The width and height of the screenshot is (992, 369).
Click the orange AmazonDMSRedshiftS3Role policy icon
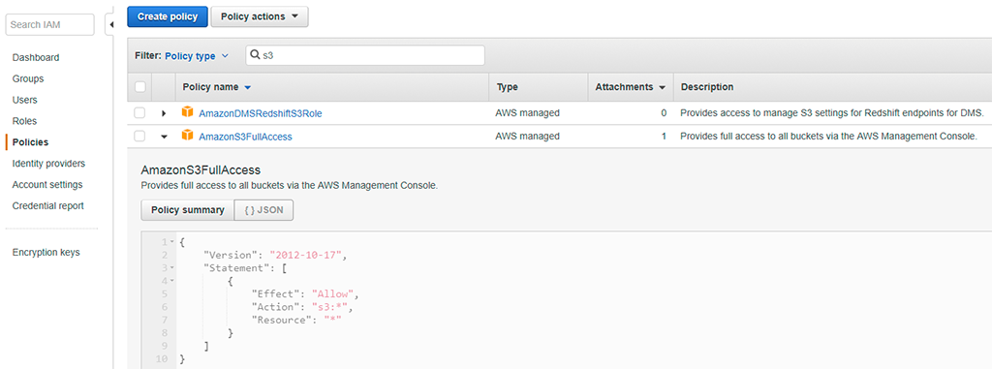(x=187, y=112)
